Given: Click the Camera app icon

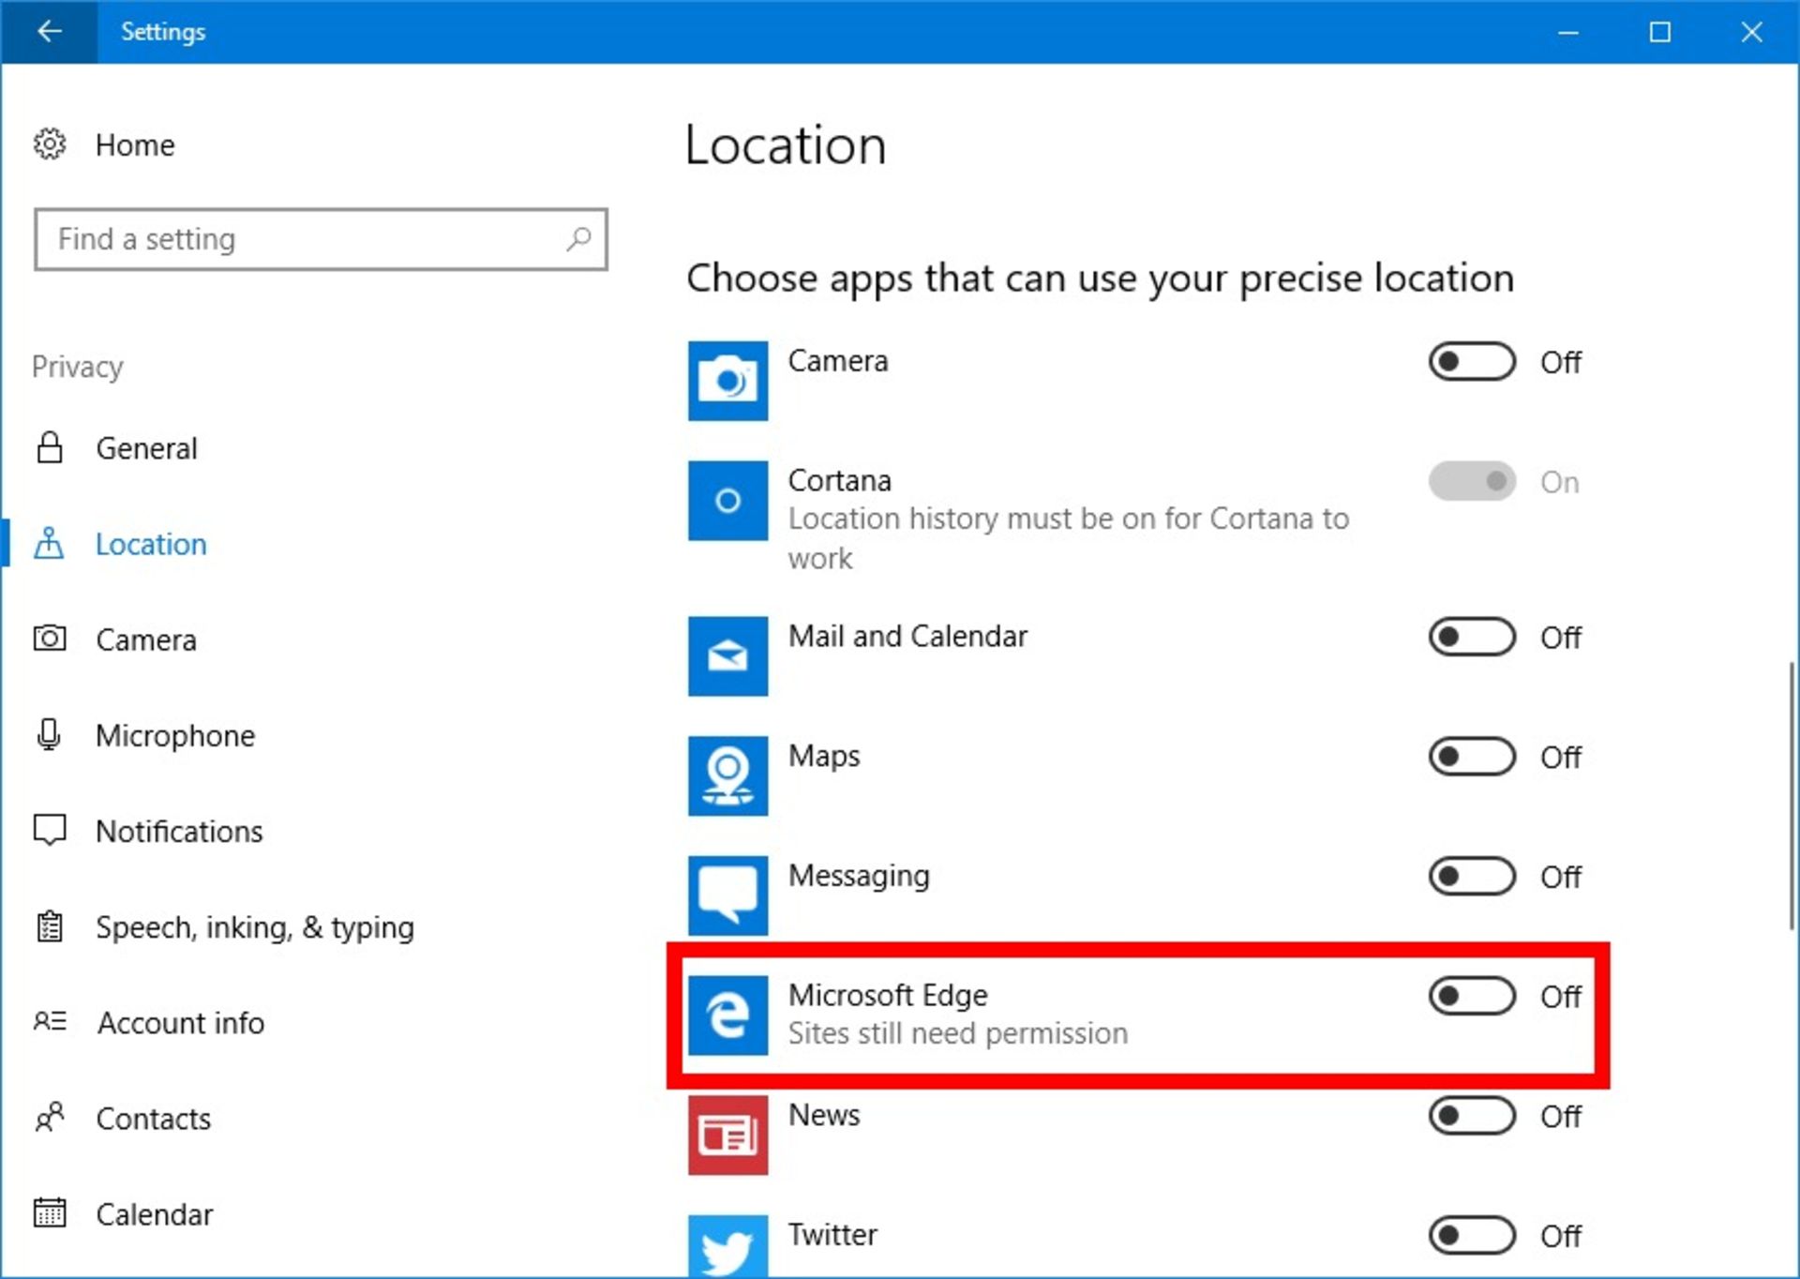Looking at the screenshot, I should coord(727,381).
